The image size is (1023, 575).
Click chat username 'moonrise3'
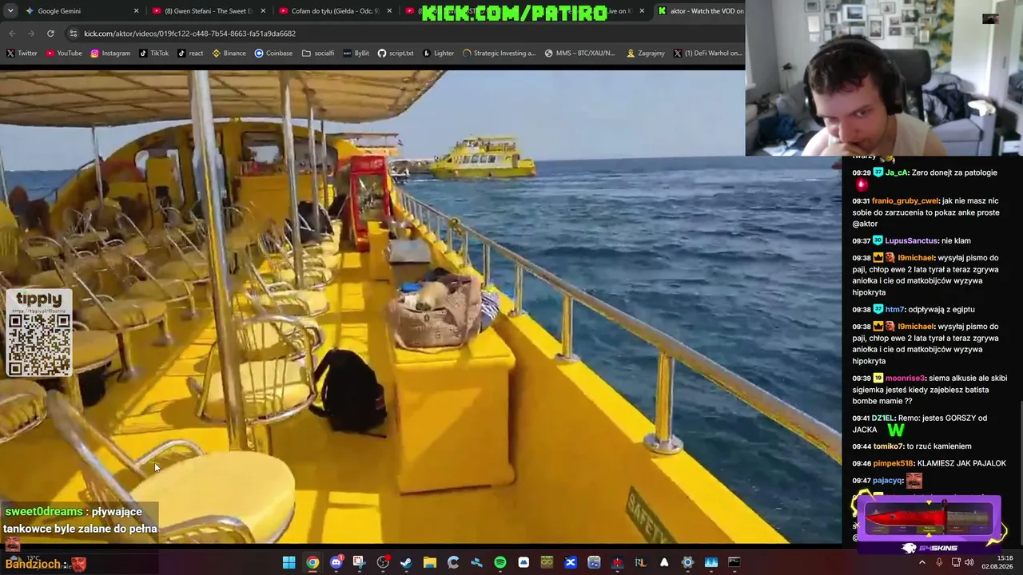tap(905, 379)
